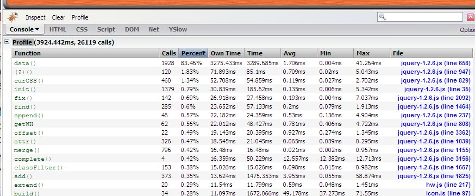Screen dimensions: 475x196
Task: Switch to the CSS tab
Action: coord(82,29)
